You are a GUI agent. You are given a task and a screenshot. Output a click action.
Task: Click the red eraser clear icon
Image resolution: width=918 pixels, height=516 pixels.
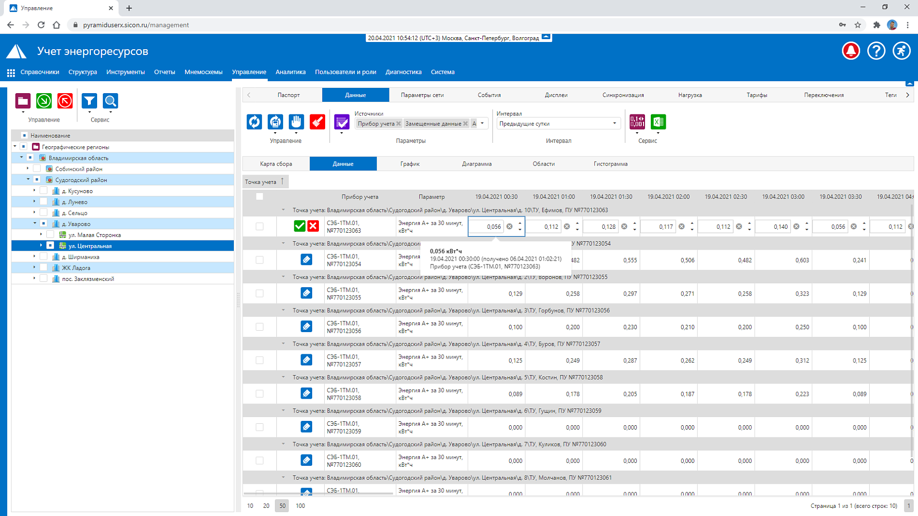point(317,122)
